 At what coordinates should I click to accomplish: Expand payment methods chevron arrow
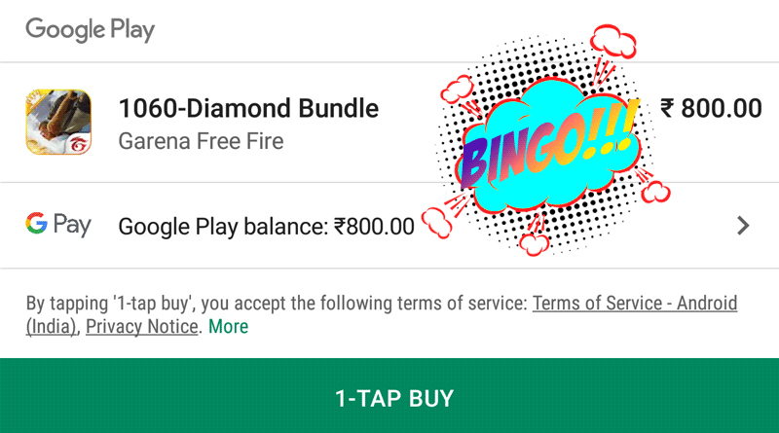click(743, 226)
